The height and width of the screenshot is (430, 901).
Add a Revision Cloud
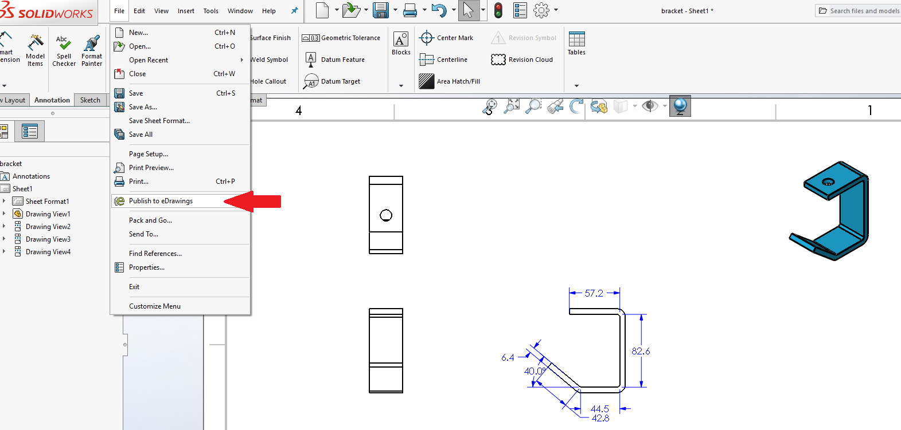522,60
